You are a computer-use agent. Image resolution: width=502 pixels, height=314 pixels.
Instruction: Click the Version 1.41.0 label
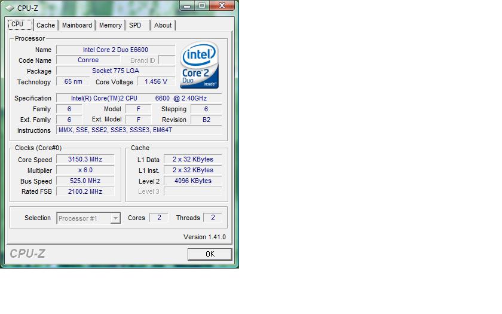tap(204, 237)
